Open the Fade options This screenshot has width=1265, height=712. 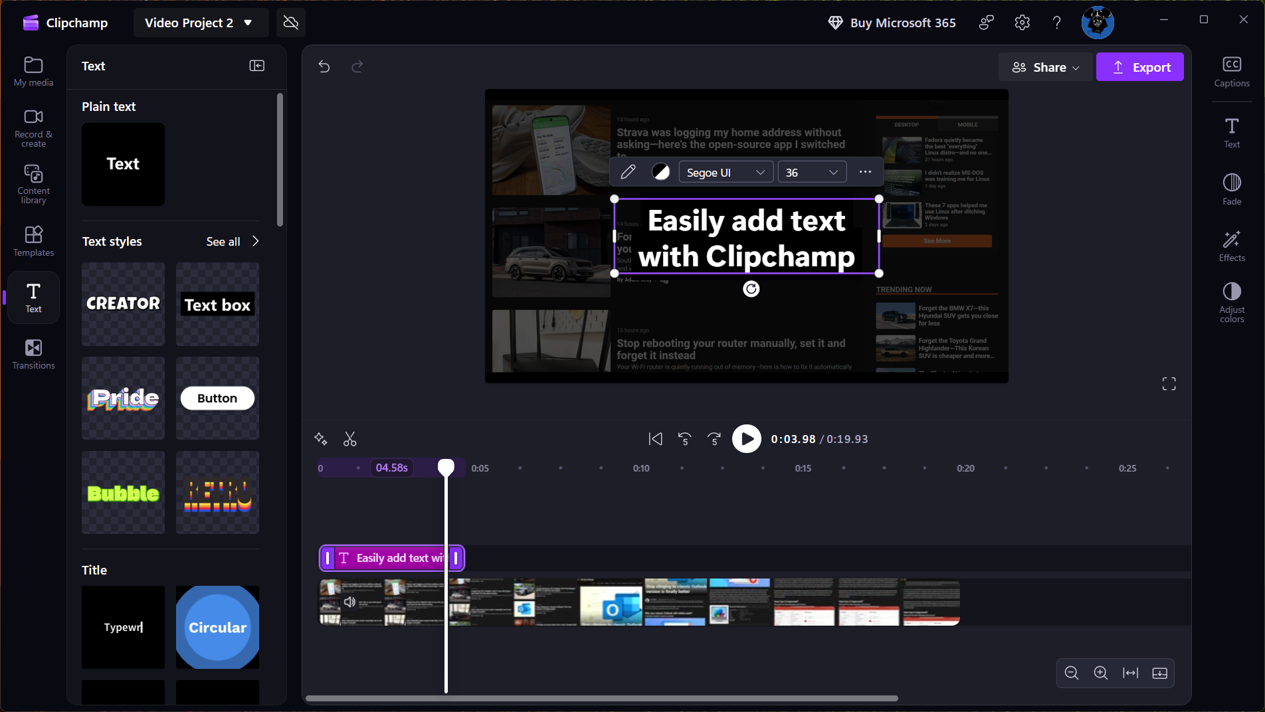point(1232,189)
